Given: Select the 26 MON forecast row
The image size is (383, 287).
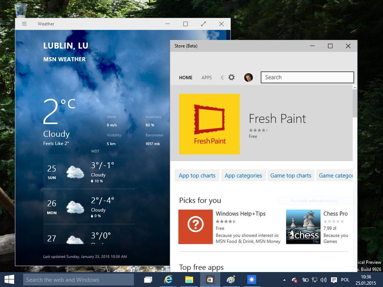Looking at the screenshot, I should click(89, 206).
